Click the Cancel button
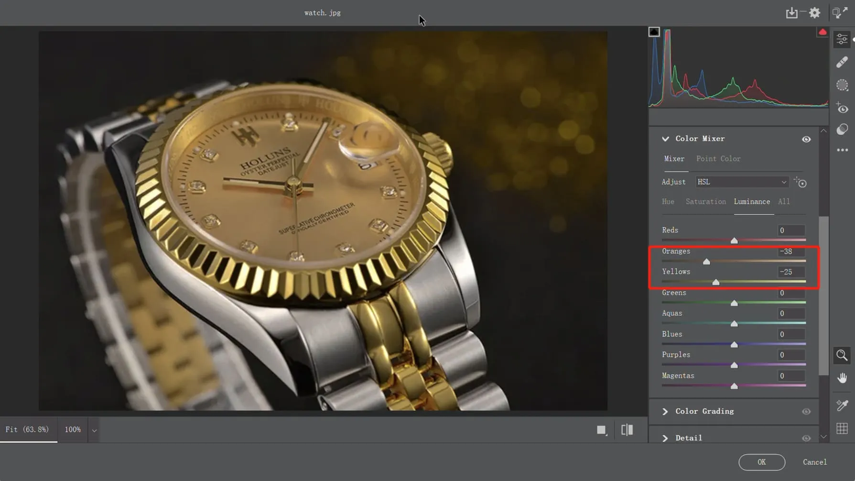The image size is (855, 481). tap(814, 462)
